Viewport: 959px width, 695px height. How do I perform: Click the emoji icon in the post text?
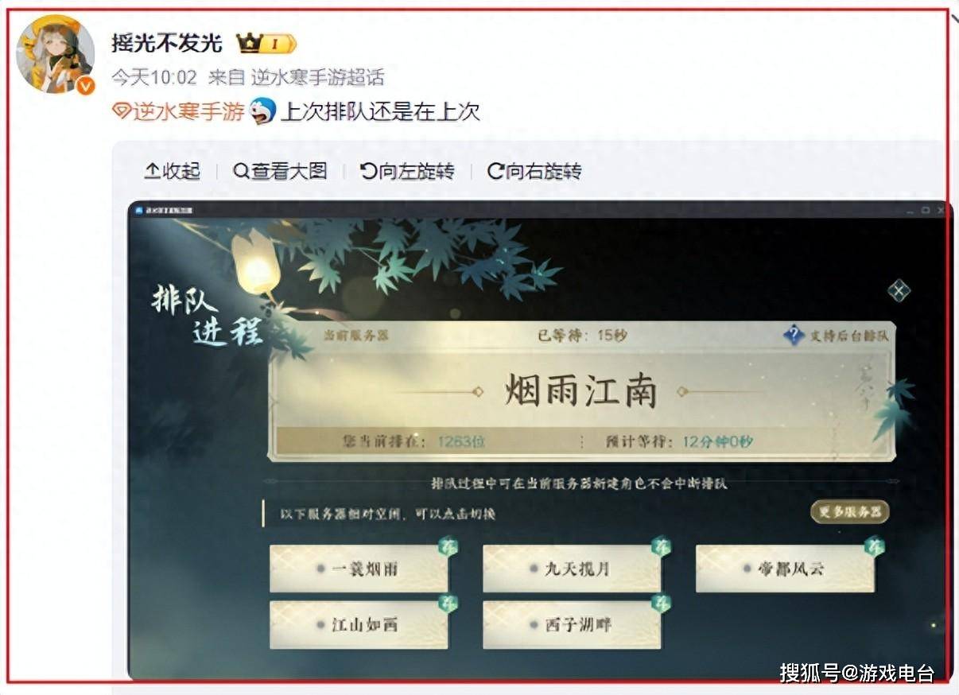pos(262,111)
